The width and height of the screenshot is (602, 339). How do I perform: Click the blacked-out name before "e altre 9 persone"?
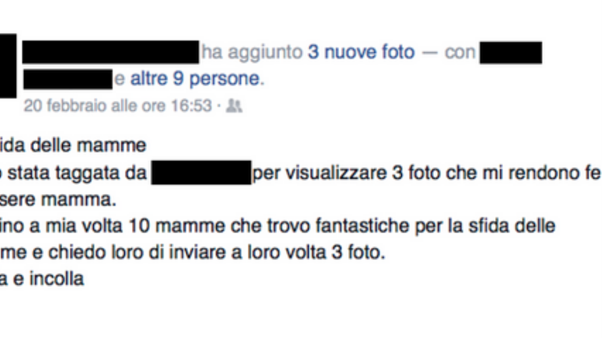tap(68, 80)
